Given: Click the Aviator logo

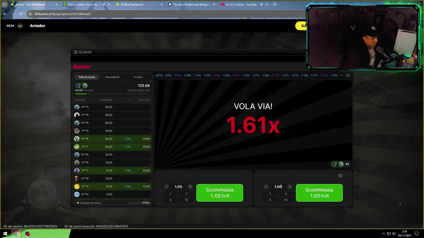Looking at the screenshot, I should pyautogui.click(x=82, y=67).
